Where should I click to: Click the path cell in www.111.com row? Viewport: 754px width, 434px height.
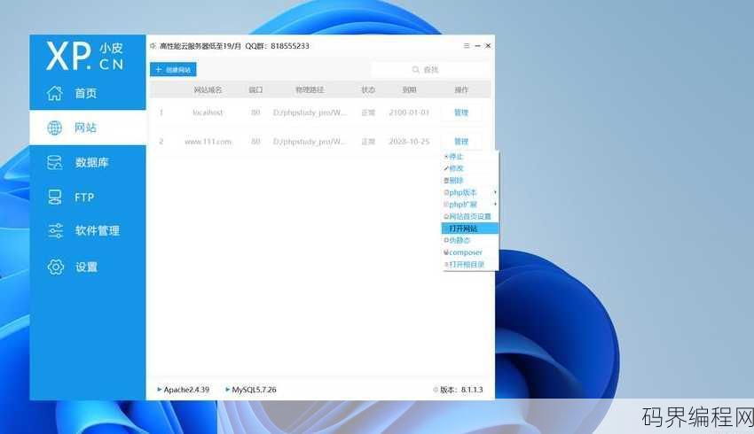pyautogui.click(x=310, y=141)
